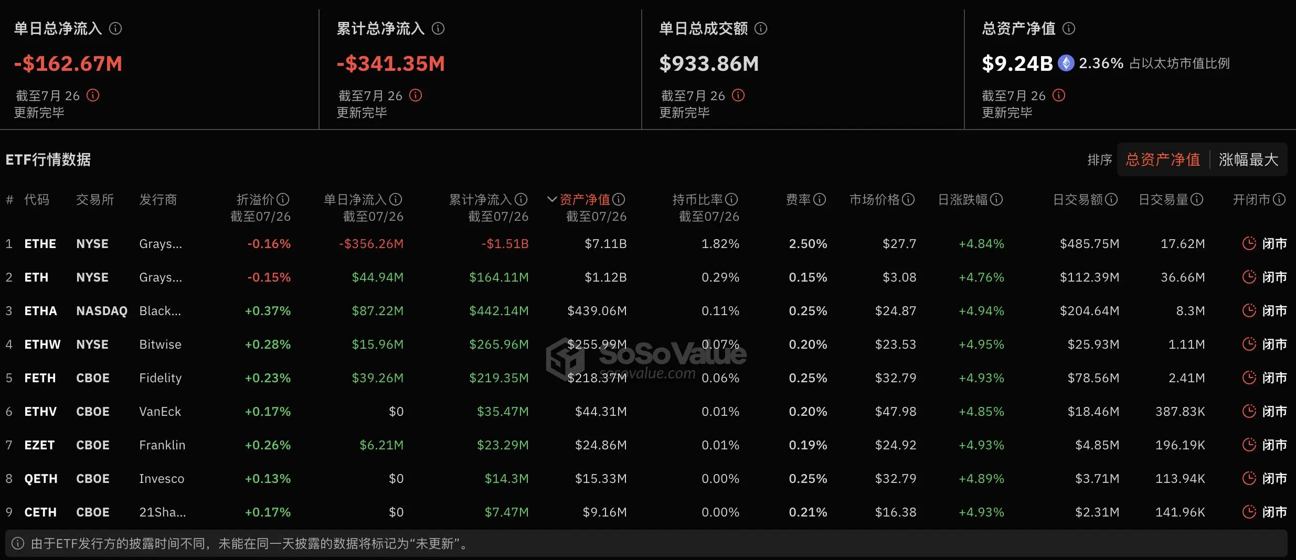The height and width of the screenshot is (560, 1296).
Task: Click red alert icon under -$341.35M
Action: (x=416, y=95)
